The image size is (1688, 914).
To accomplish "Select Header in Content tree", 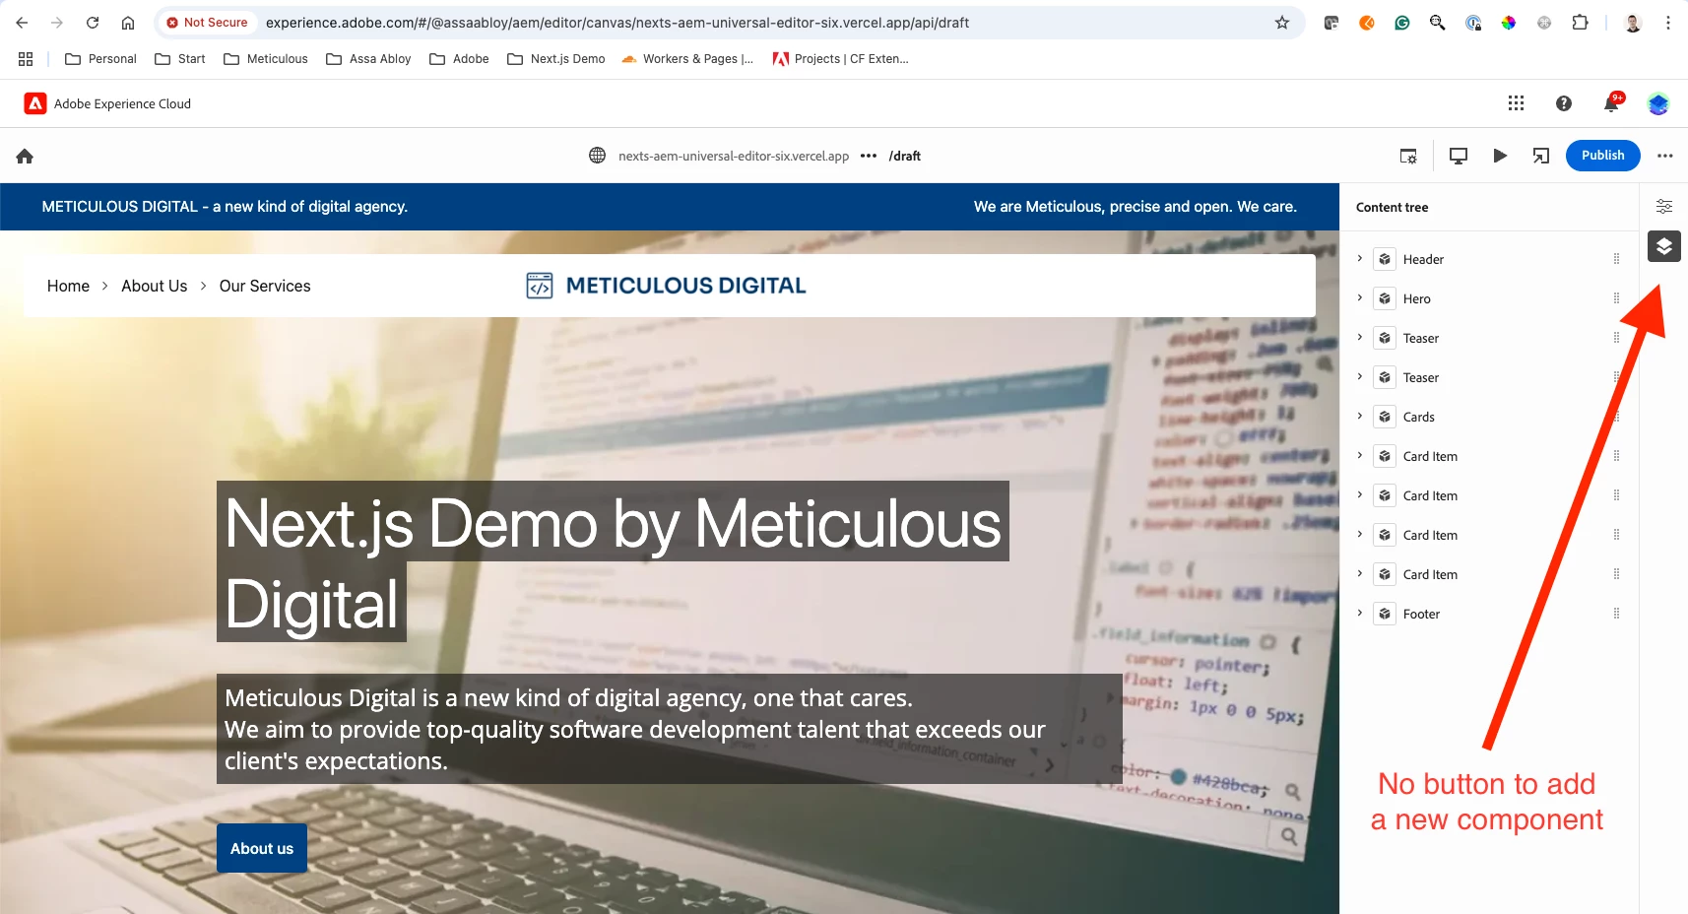I will coord(1423,259).
